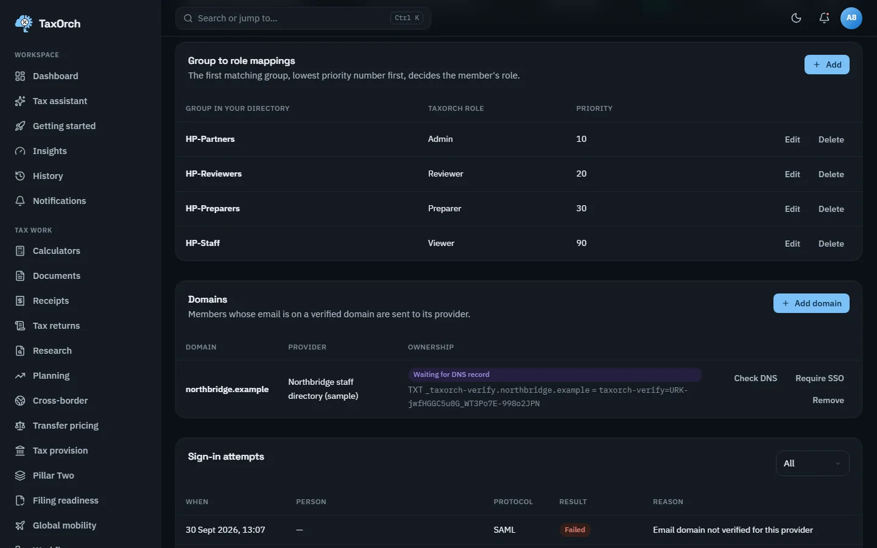
Task: Click the Global mobility plane icon
Action: [x=20, y=525]
